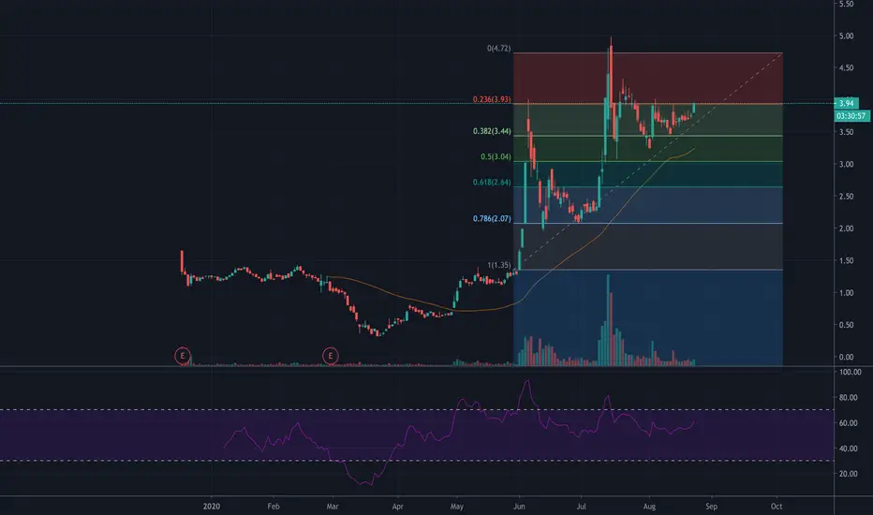Click the Apr label on time axis
873x515 pixels.
click(x=397, y=506)
